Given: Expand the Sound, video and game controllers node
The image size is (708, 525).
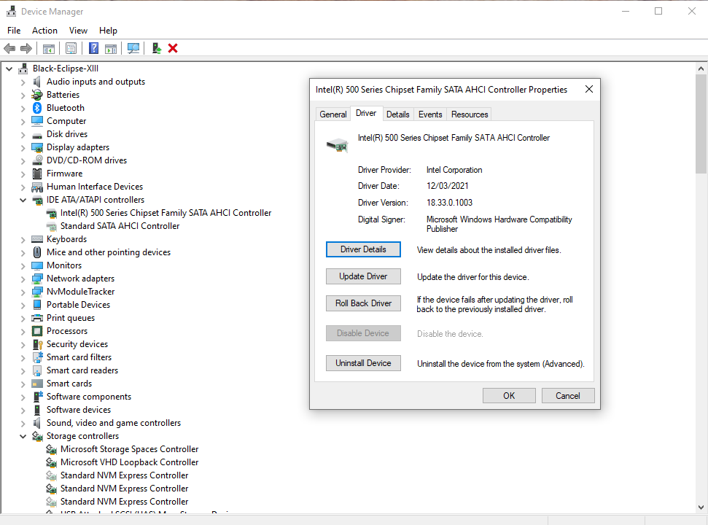Looking at the screenshot, I should click(23, 424).
